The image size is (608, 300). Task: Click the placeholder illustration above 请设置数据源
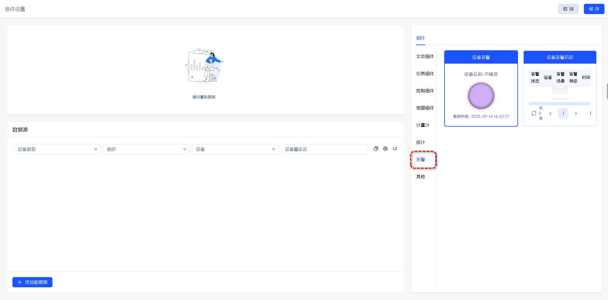click(204, 66)
